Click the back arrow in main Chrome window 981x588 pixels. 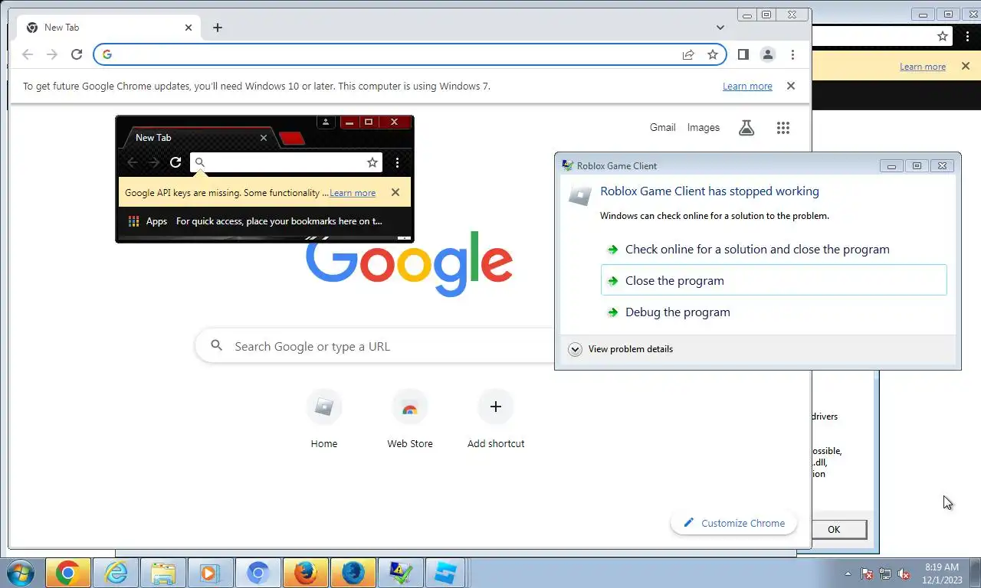28,54
